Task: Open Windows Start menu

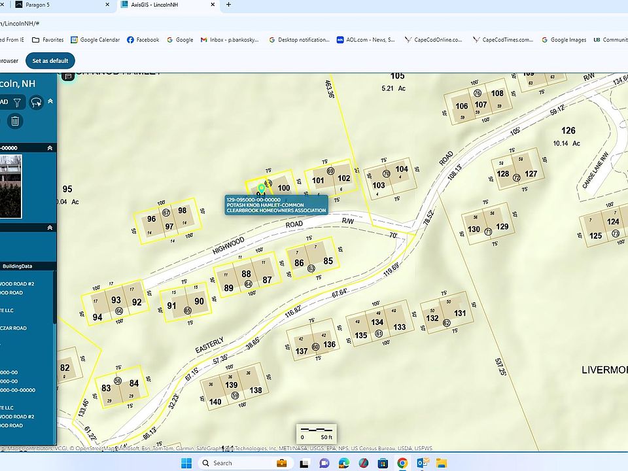Action: 186,462
